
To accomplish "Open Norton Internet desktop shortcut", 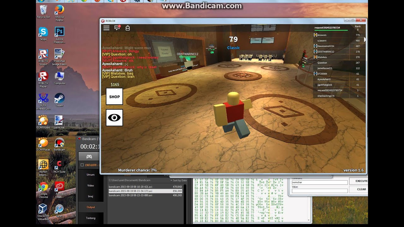I will coord(43,168).
